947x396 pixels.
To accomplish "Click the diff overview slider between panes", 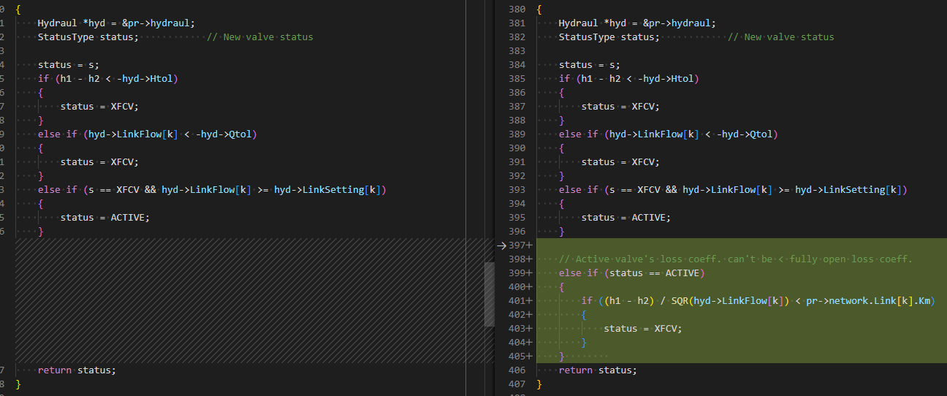I will coord(490,294).
